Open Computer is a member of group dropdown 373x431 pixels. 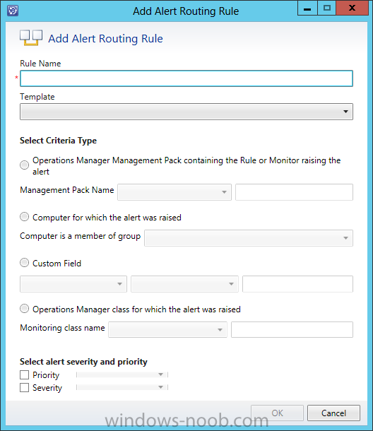[x=249, y=238]
